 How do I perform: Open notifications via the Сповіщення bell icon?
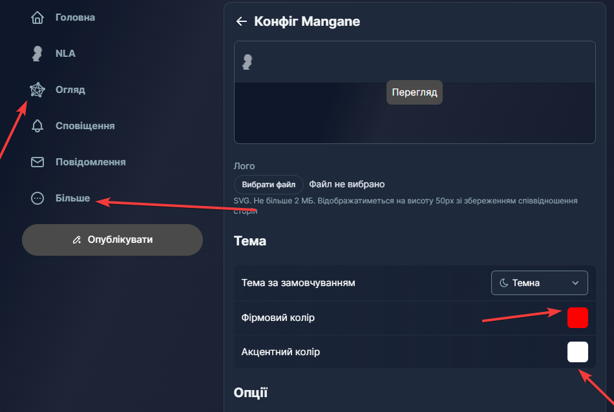(x=36, y=126)
